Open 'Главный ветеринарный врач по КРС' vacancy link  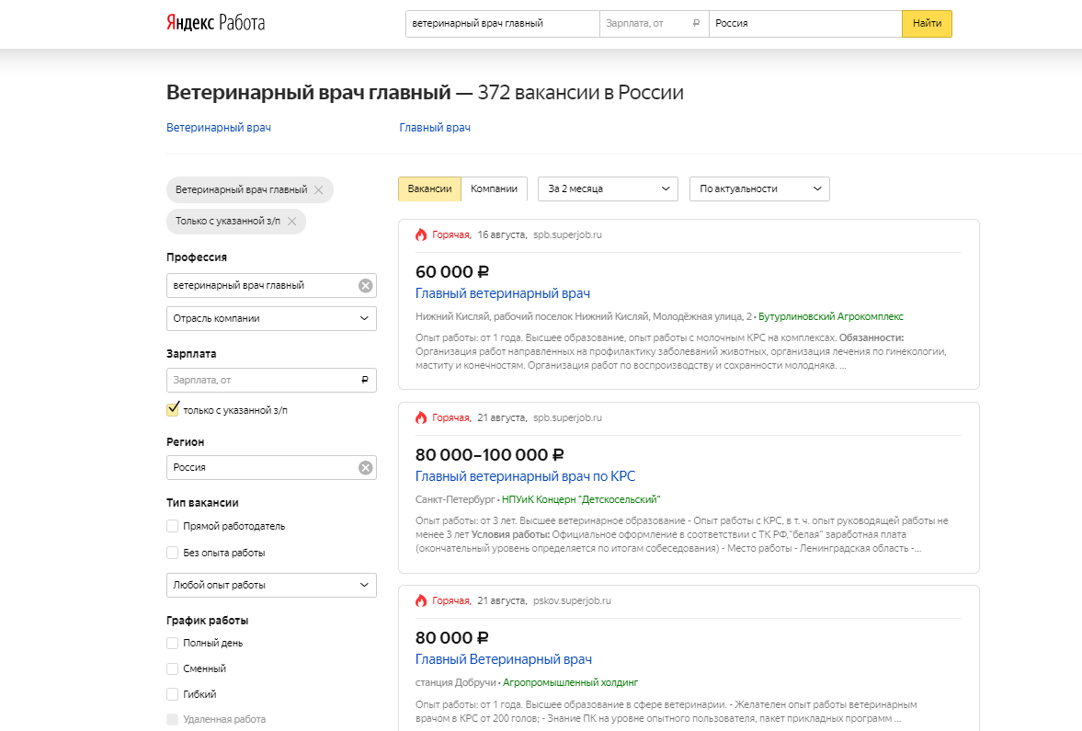(525, 476)
